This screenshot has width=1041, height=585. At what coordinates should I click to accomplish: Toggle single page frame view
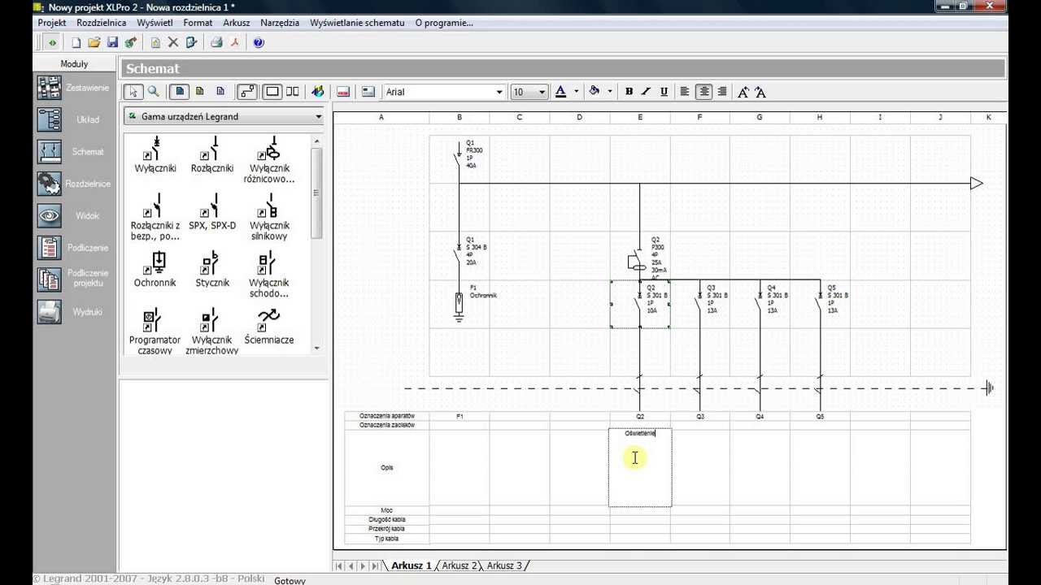tap(272, 92)
